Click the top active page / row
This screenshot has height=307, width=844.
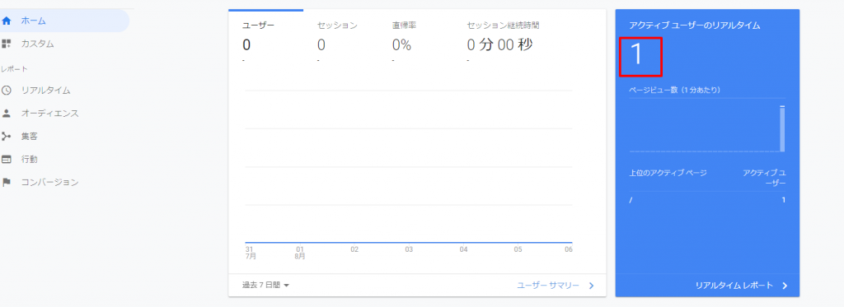(x=707, y=200)
